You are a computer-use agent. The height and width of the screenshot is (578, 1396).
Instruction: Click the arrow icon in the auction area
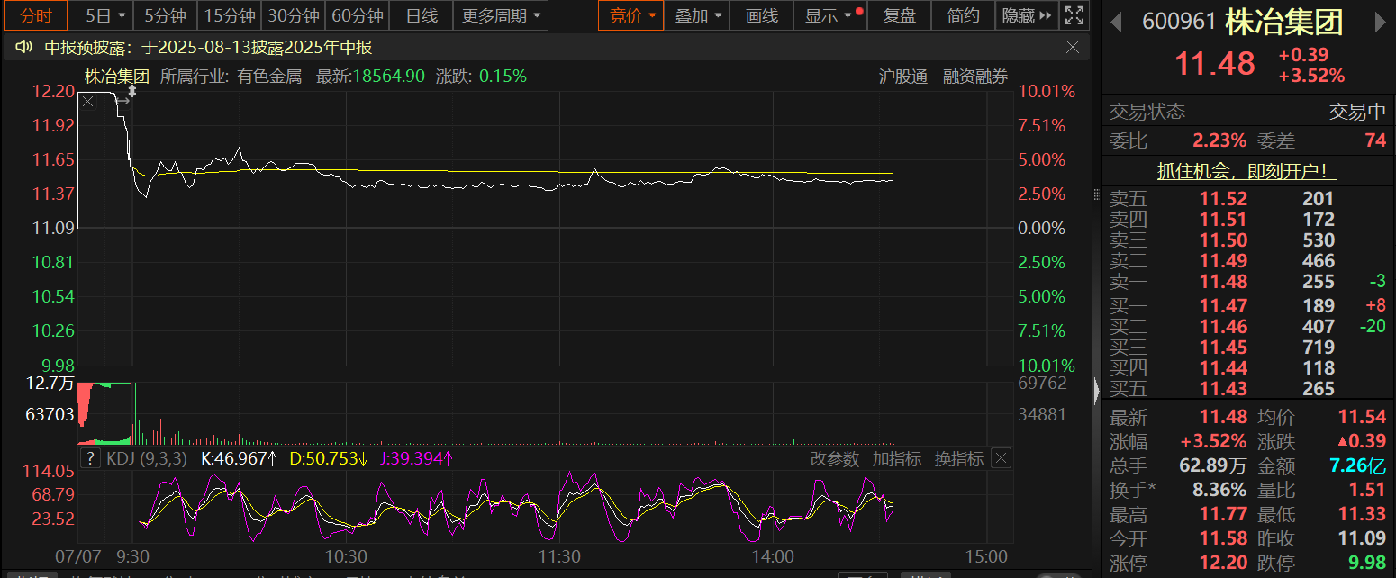pyautogui.click(x=123, y=101)
